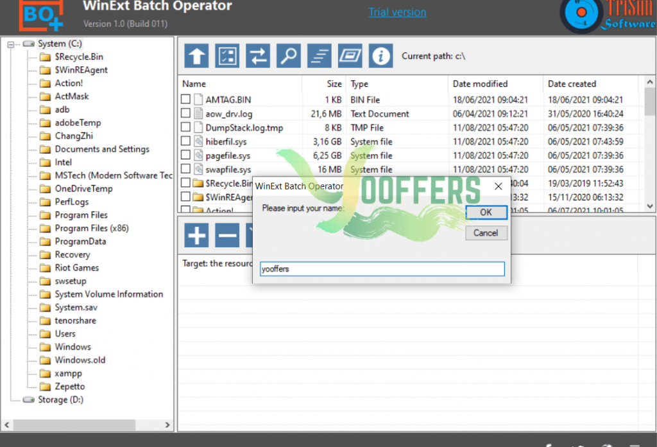Click the window preview toolbar icon
Viewport: 657px width, 447px height.
pyautogui.click(x=350, y=56)
